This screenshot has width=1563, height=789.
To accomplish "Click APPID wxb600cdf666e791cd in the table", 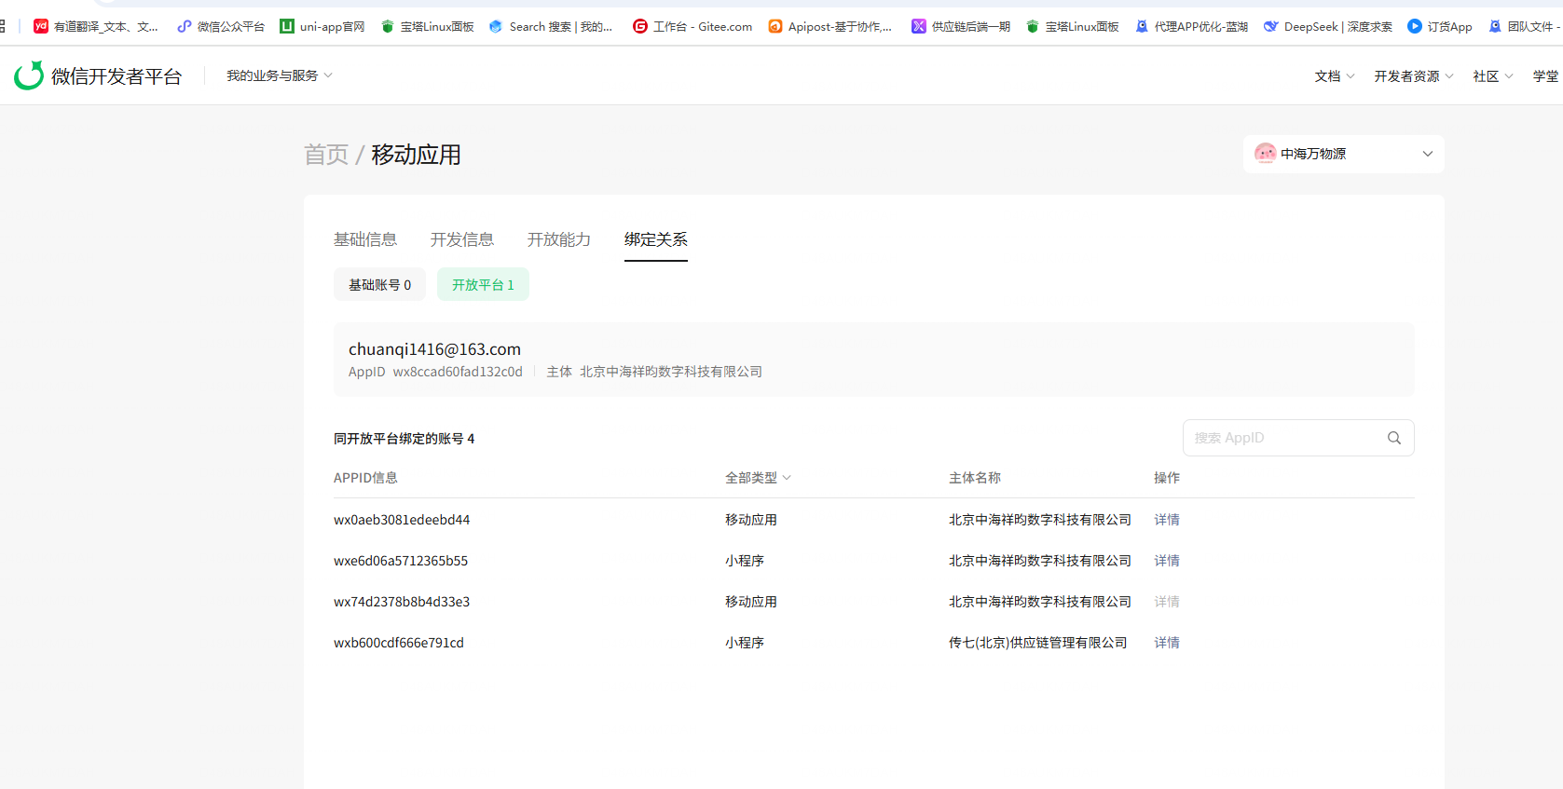I will (399, 643).
